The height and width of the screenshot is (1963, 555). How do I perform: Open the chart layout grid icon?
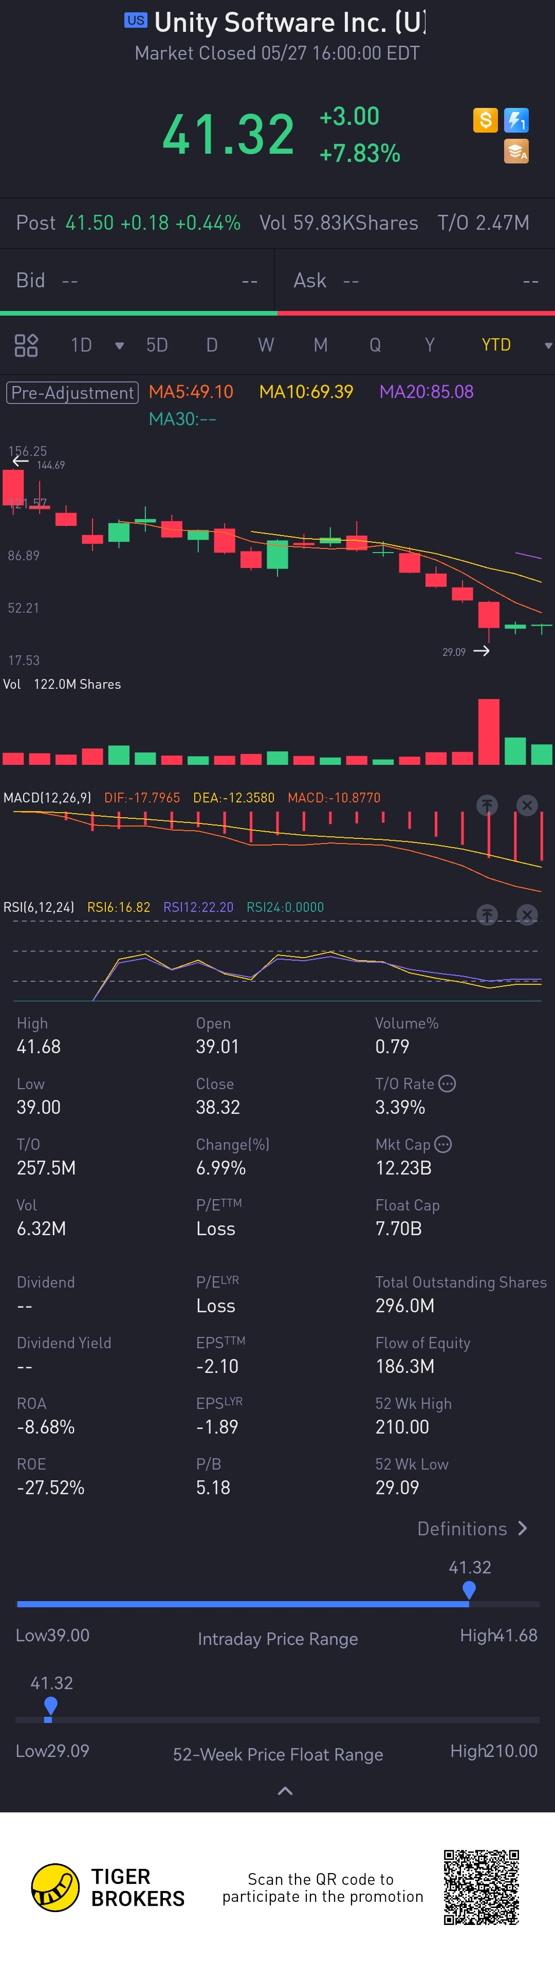point(26,345)
